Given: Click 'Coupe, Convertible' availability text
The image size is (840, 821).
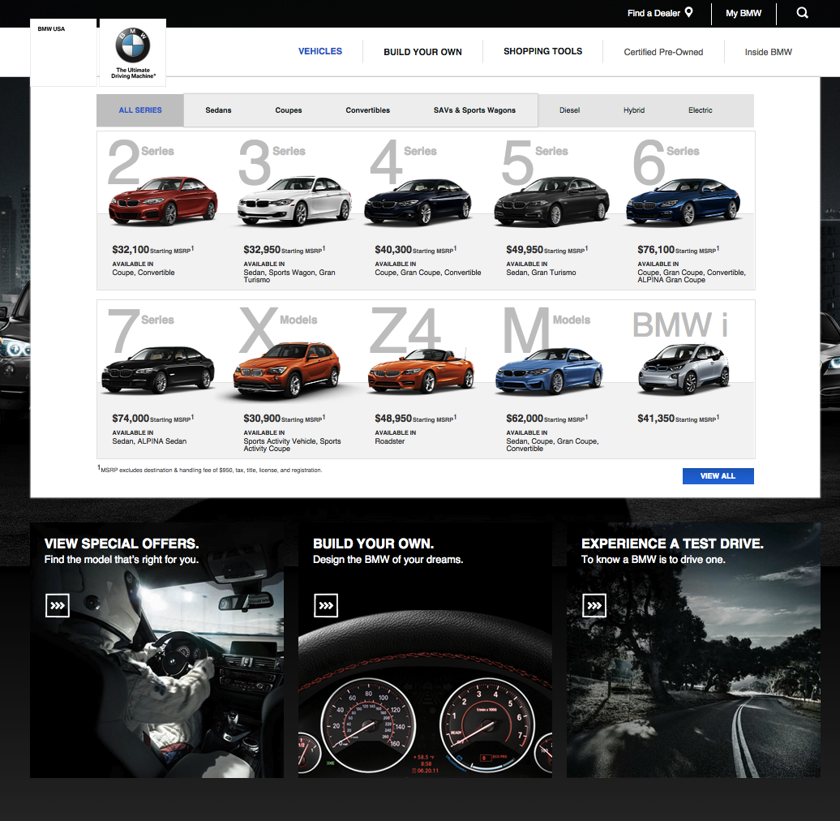Looking at the screenshot, I should coord(143,273).
